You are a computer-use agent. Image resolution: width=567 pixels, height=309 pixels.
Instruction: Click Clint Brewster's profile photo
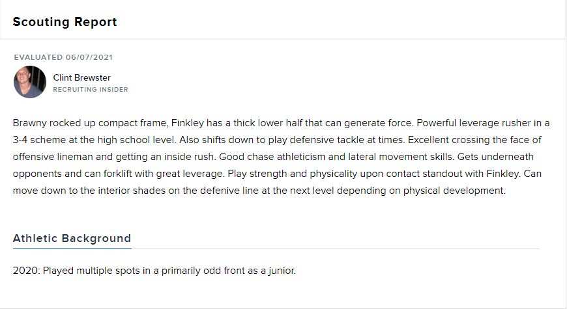pos(30,82)
